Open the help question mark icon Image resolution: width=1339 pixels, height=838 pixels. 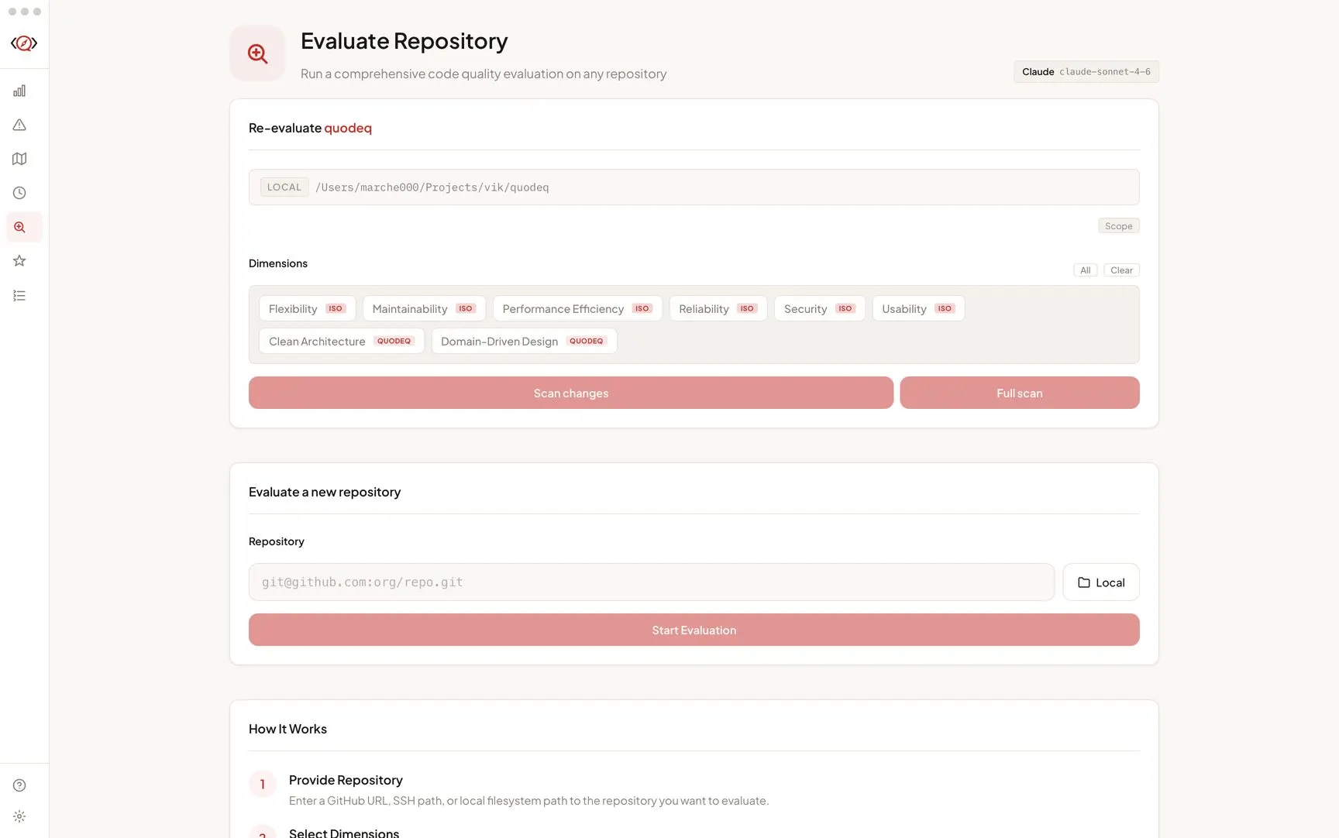coord(19,785)
